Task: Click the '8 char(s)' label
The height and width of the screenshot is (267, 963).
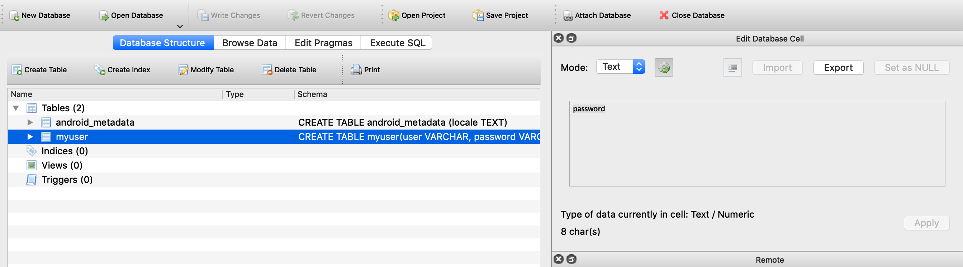Action: [580, 232]
